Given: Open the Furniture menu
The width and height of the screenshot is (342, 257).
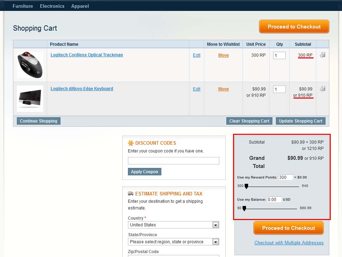Looking at the screenshot, I should click(23, 6).
